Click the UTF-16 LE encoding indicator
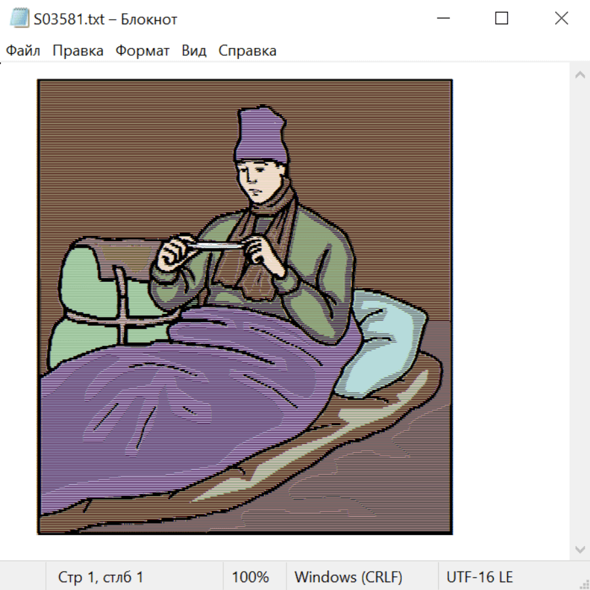 click(479, 577)
